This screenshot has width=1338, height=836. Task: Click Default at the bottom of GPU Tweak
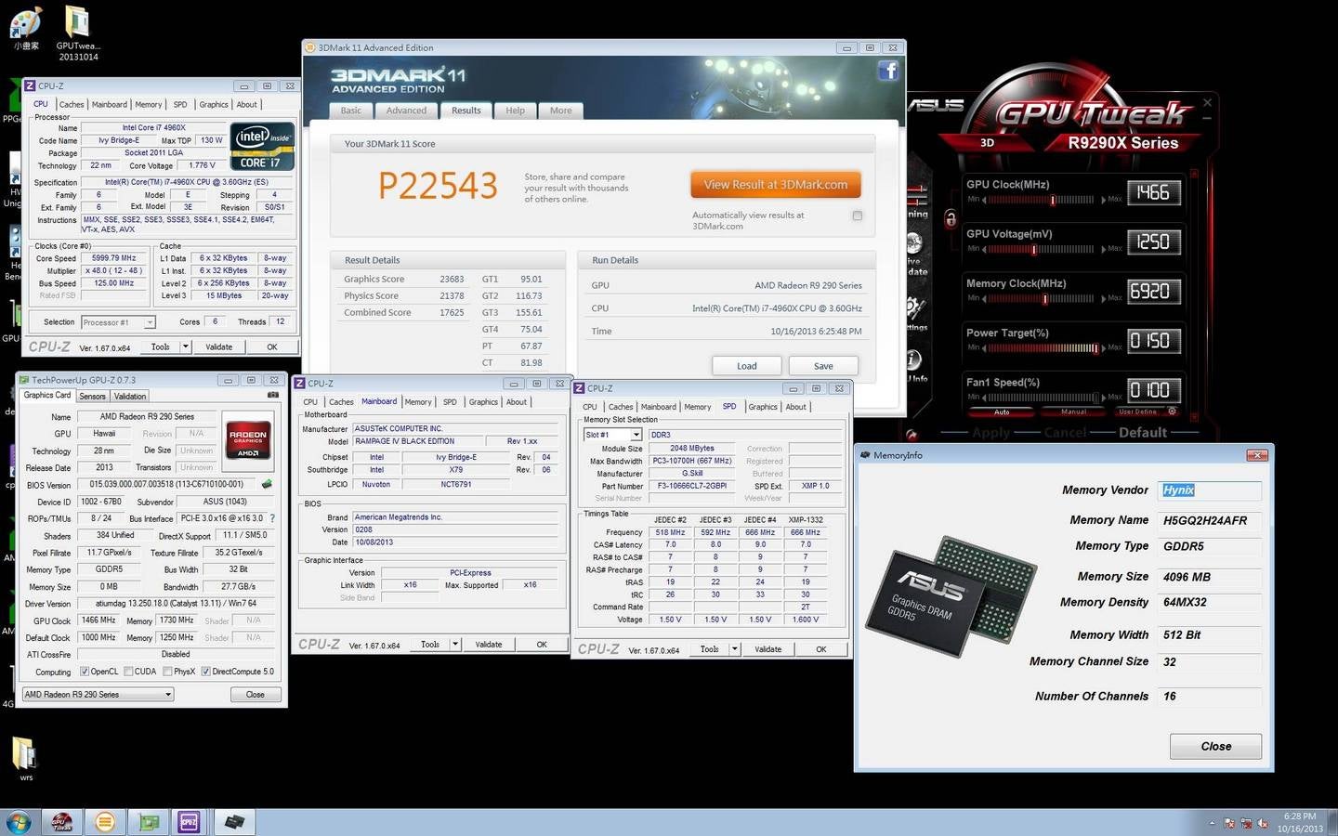(1143, 432)
